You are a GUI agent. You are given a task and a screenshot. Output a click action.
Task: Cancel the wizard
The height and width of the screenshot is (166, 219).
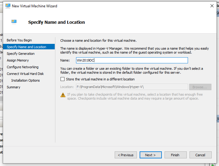[200, 155]
